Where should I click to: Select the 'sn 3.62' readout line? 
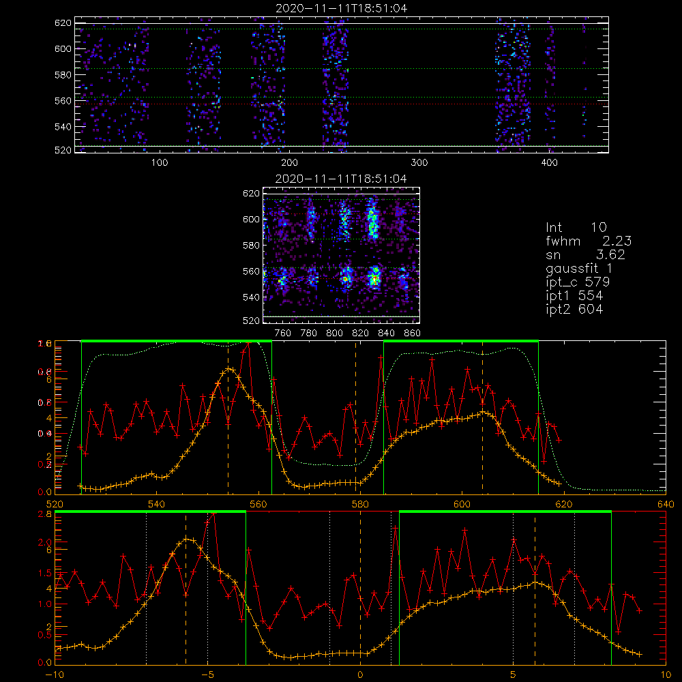point(585,254)
